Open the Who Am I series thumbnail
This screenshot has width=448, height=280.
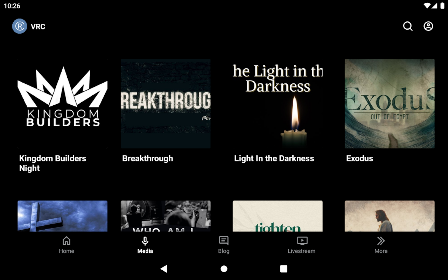tap(166, 216)
